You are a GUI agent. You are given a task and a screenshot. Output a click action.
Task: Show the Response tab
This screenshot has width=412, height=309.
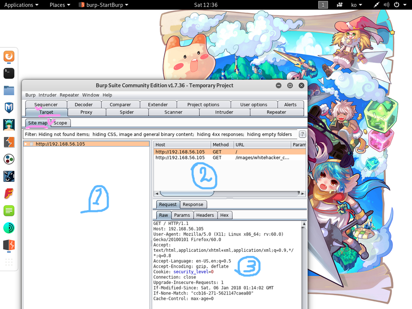point(193,204)
